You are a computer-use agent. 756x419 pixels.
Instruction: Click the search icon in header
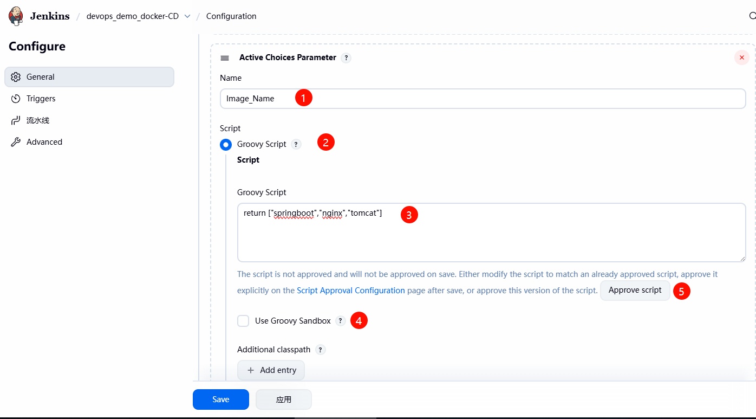click(752, 16)
